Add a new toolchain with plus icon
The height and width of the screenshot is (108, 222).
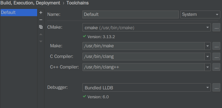tap(41, 13)
